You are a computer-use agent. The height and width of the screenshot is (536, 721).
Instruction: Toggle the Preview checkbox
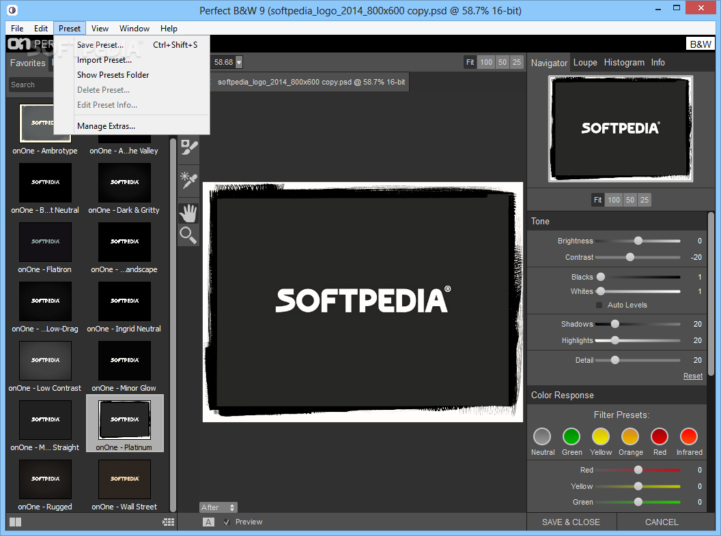[x=226, y=522]
